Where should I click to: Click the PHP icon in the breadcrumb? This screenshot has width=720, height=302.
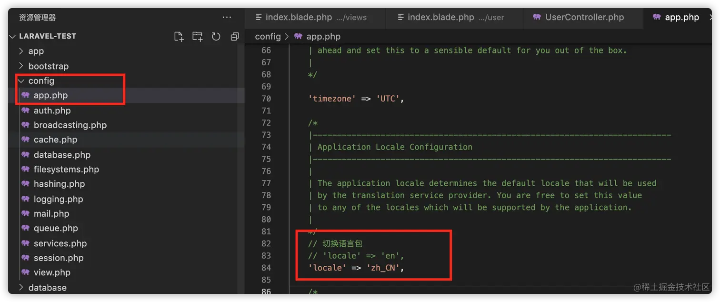click(x=299, y=36)
